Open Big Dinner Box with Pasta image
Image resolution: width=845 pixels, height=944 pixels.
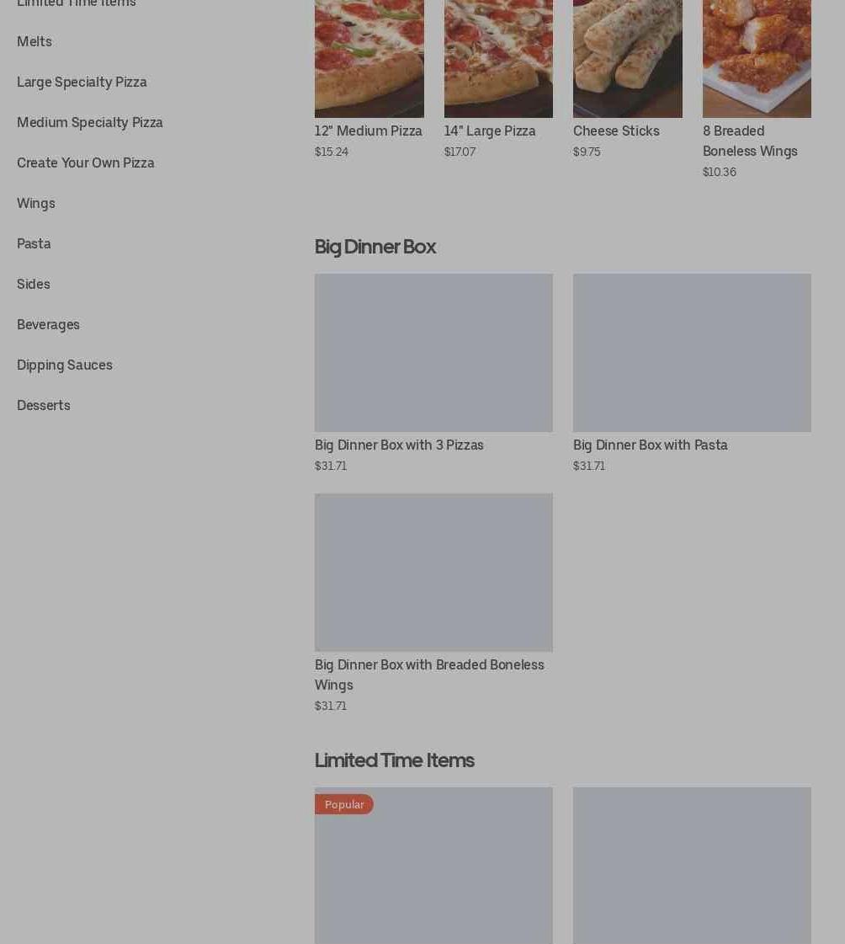coord(692,353)
